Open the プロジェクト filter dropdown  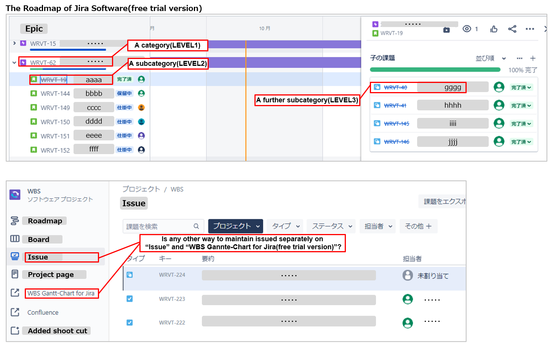point(235,226)
